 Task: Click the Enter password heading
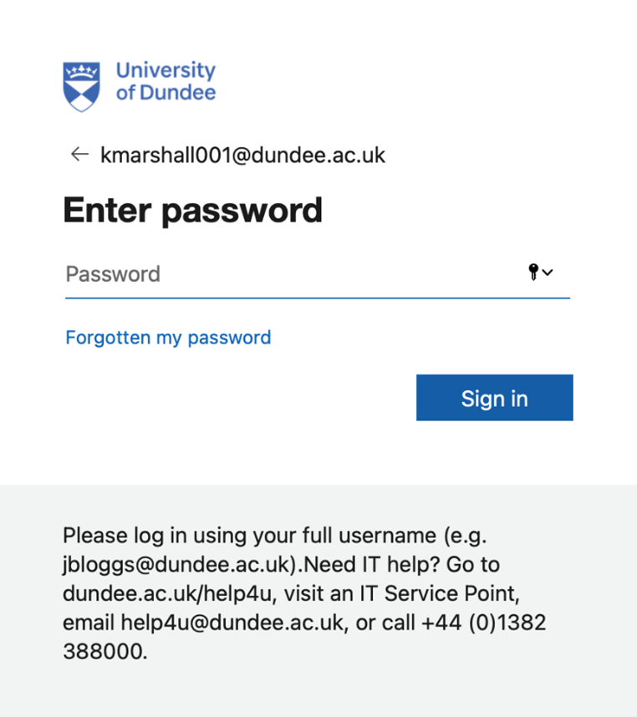(x=193, y=211)
